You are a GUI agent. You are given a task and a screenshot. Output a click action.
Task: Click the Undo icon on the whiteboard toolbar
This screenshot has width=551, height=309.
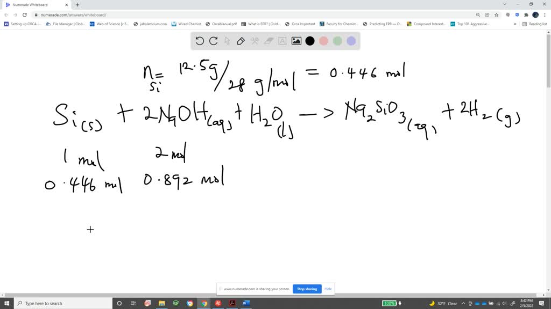point(199,41)
